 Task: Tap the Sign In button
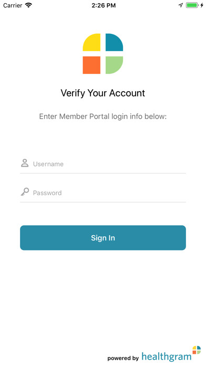(x=103, y=238)
